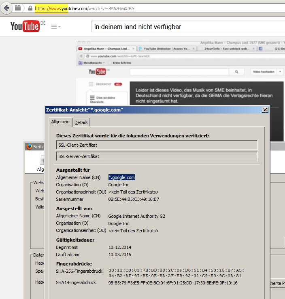
Task: Click the Firefox icon of the Seite window
Action: click(x=29, y=146)
